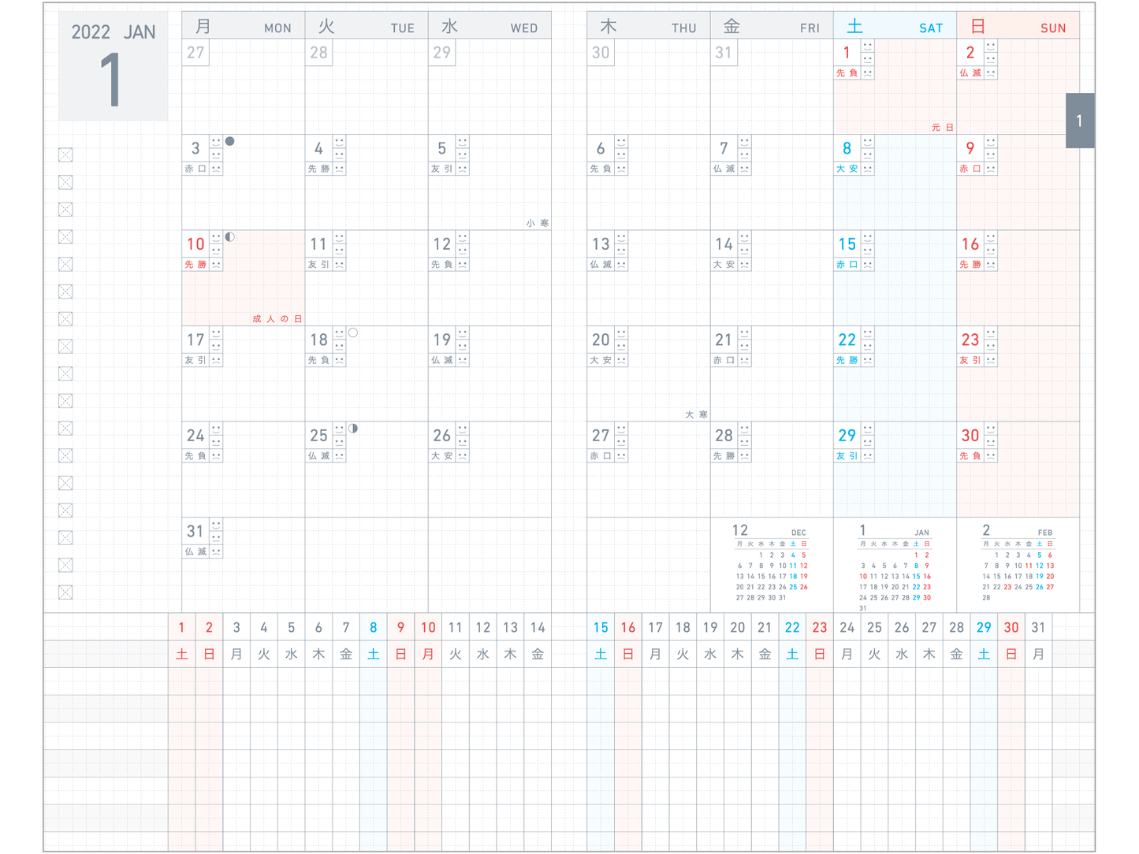Screen dimensions: 1139x854
Task: Click the gray month index tab labeled 1
Action: (1080, 121)
